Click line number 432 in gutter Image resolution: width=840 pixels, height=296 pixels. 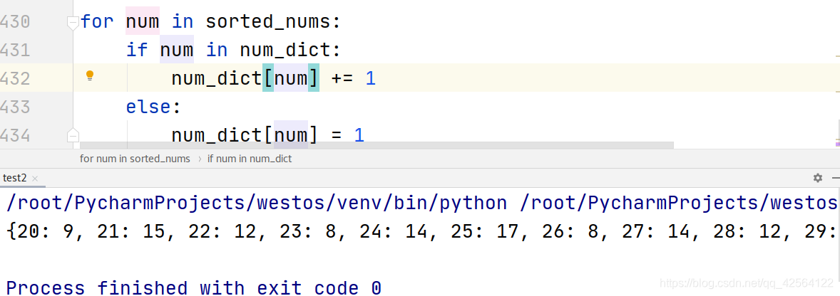click(x=15, y=79)
